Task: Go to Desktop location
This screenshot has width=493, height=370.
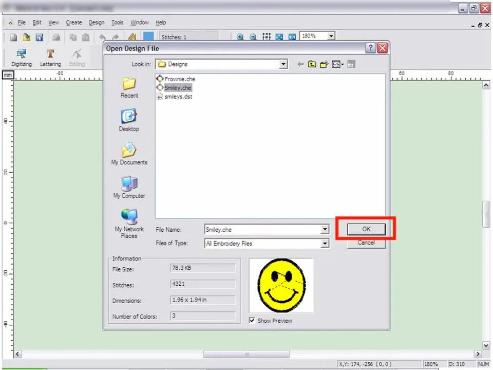Action: click(129, 120)
